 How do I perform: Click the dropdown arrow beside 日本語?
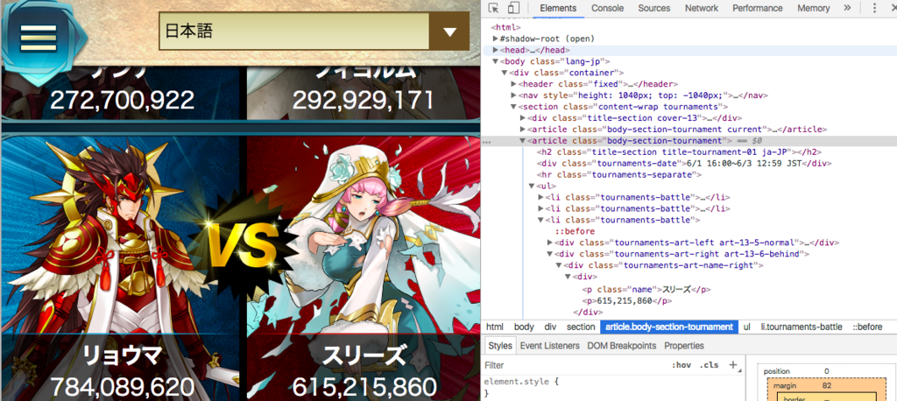click(449, 32)
